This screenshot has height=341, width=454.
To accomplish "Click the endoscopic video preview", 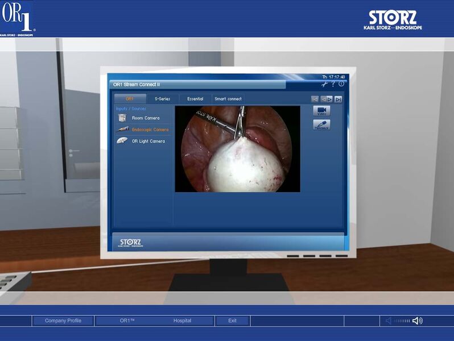I will (237, 148).
